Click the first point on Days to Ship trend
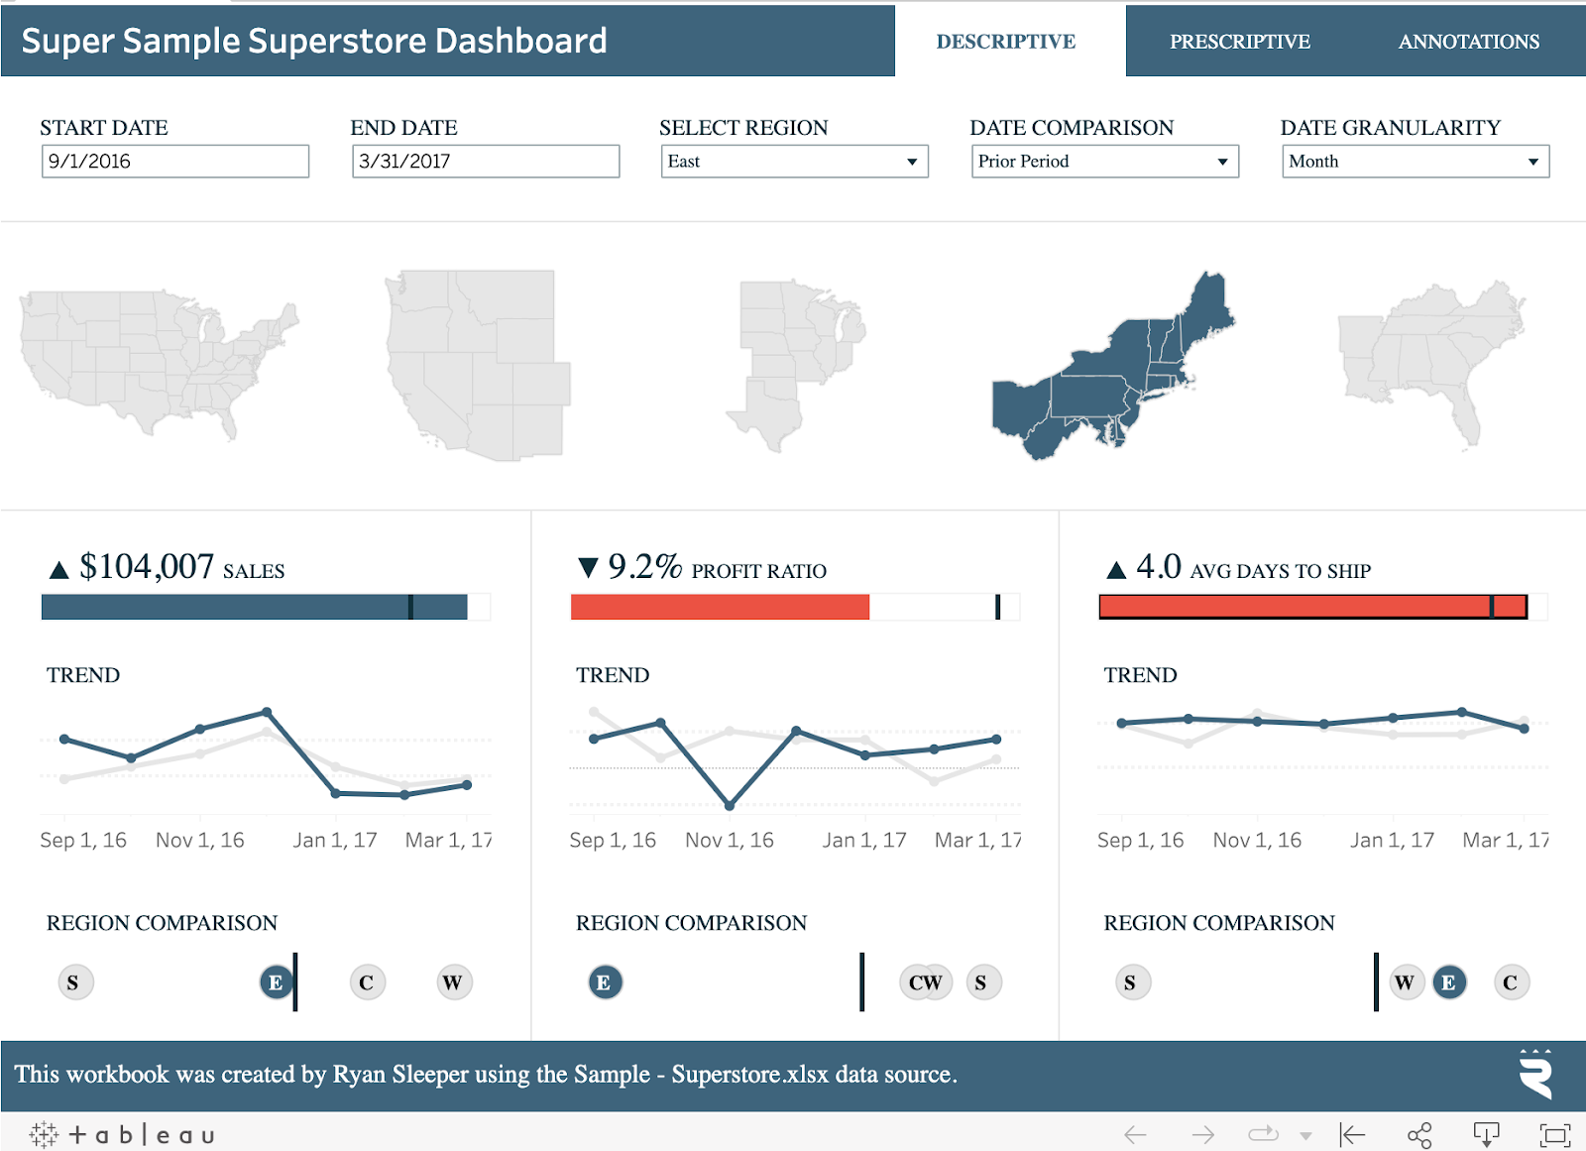 1121,723
